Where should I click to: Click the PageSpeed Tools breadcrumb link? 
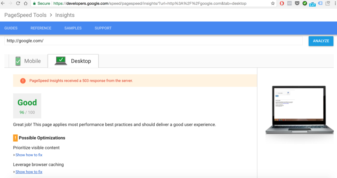click(x=25, y=15)
